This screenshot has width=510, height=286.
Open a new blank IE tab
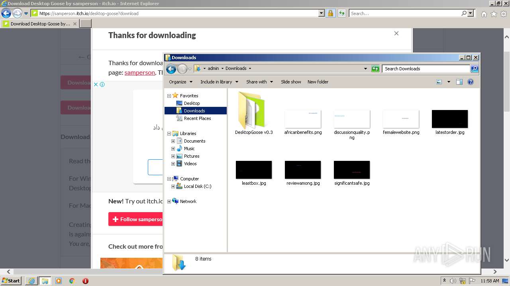(x=86, y=24)
